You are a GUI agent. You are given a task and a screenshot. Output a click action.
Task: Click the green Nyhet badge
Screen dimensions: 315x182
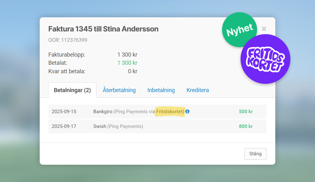pos(239,30)
